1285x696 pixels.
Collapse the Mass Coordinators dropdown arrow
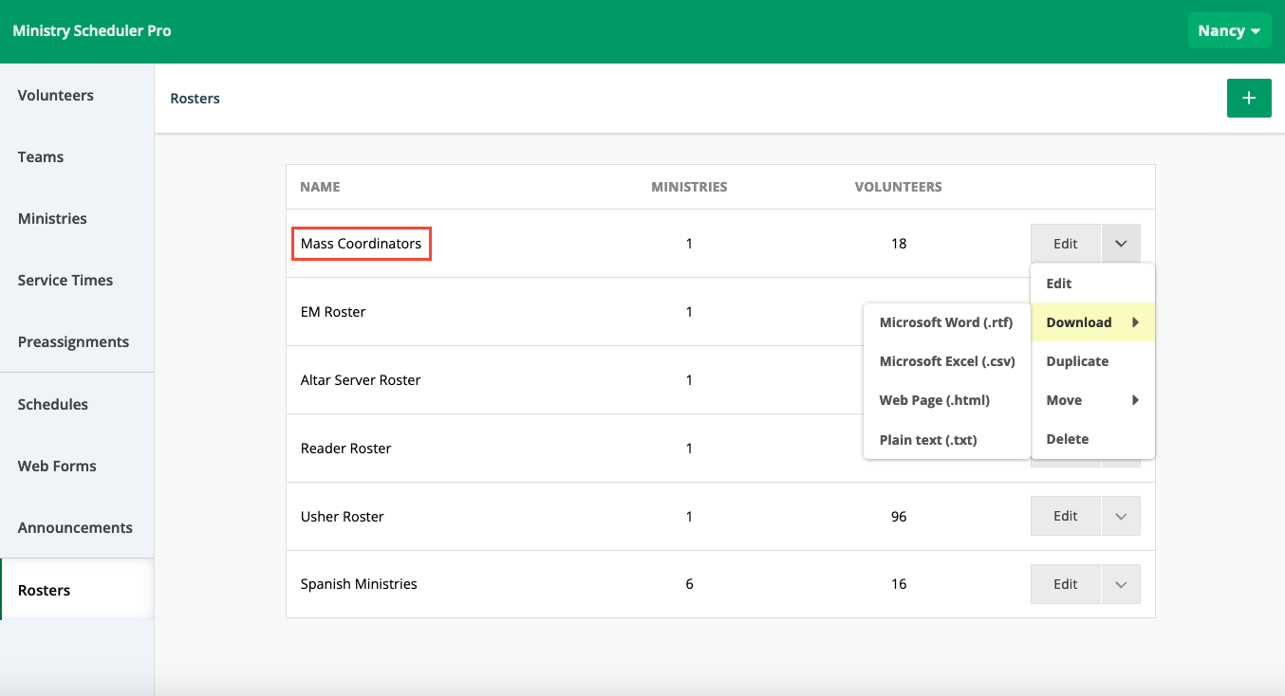tap(1120, 244)
